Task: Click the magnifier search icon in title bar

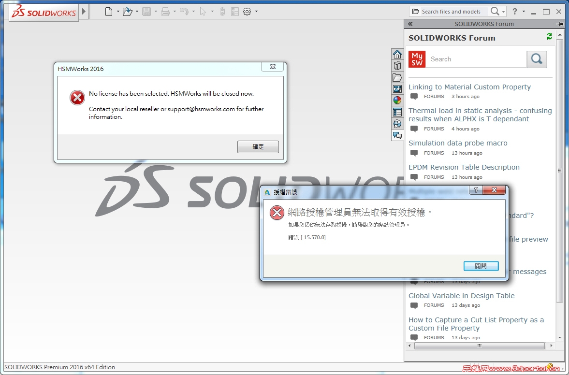Action: (x=495, y=11)
